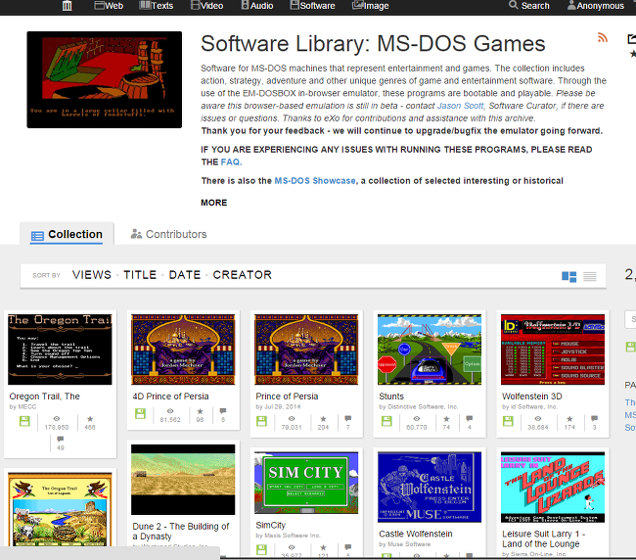This screenshot has width=636, height=560.
Task: Click the disk icon under Wolfenstein 3D
Action: (x=508, y=421)
